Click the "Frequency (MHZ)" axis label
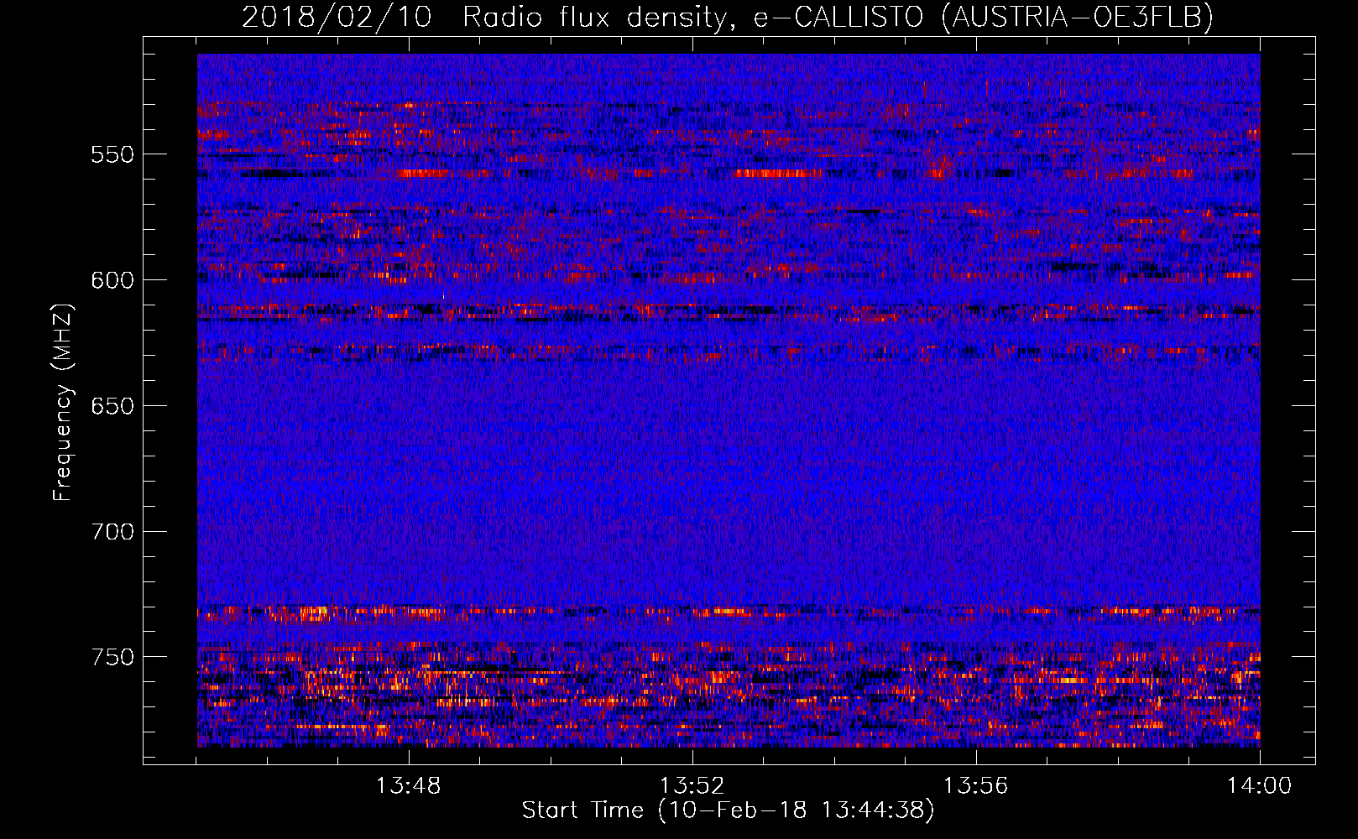The height and width of the screenshot is (839, 1358). [x=62, y=402]
